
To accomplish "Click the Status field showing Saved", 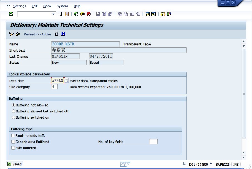I will tap(107, 62).
